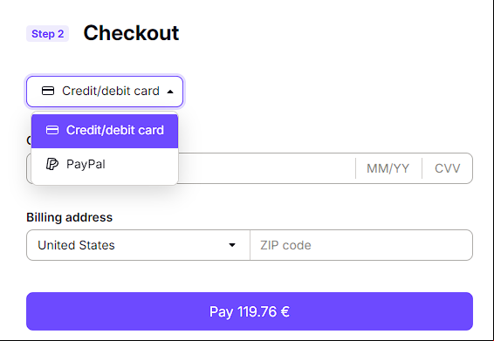This screenshot has width=494, height=341.
Task: Choose the Credit/debit card menu option
Action: pos(105,131)
